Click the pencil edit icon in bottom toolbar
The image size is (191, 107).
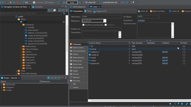(x=187, y=104)
